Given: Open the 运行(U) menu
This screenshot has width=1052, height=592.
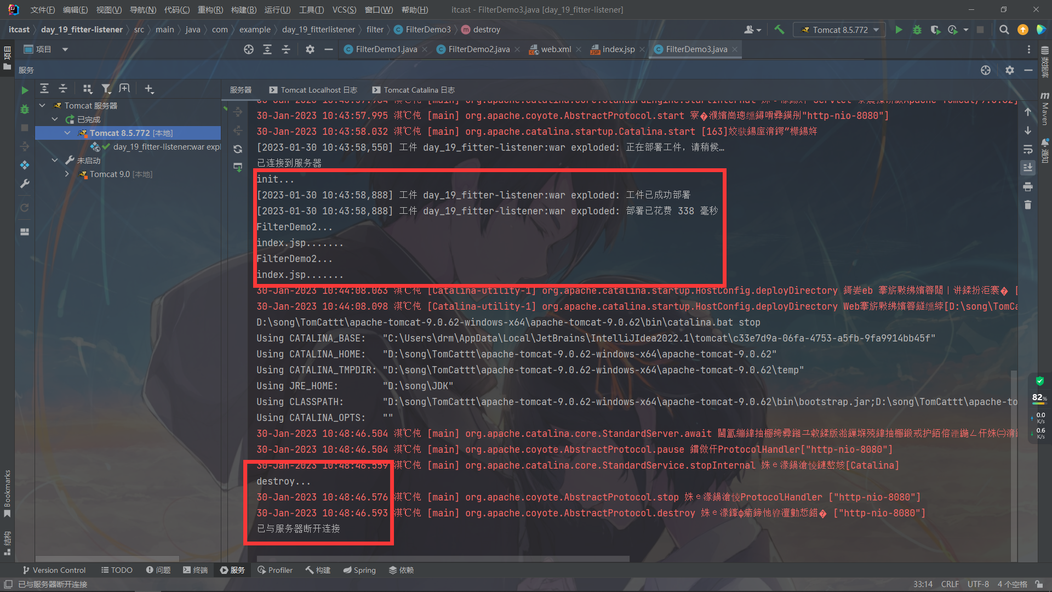Looking at the screenshot, I should (277, 9).
